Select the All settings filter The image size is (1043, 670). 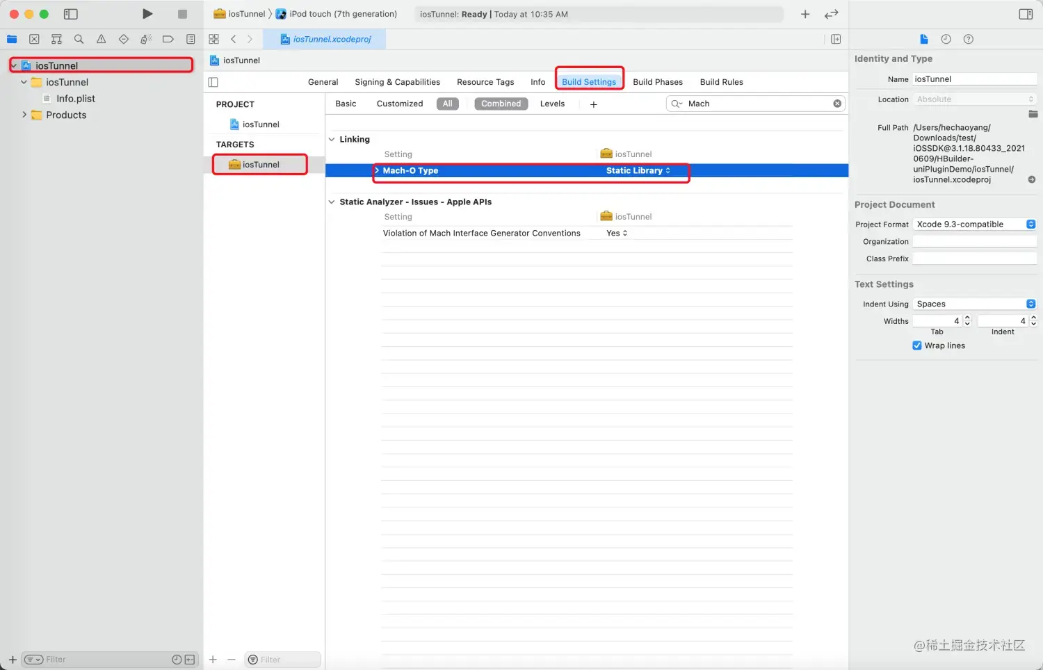(x=448, y=104)
